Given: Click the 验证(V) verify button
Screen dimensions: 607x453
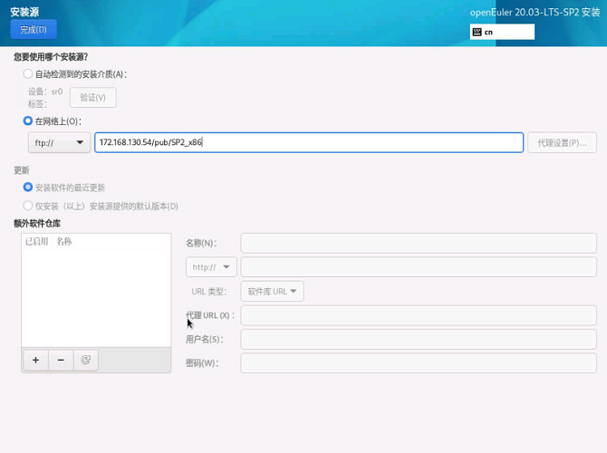Looking at the screenshot, I should [92, 97].
